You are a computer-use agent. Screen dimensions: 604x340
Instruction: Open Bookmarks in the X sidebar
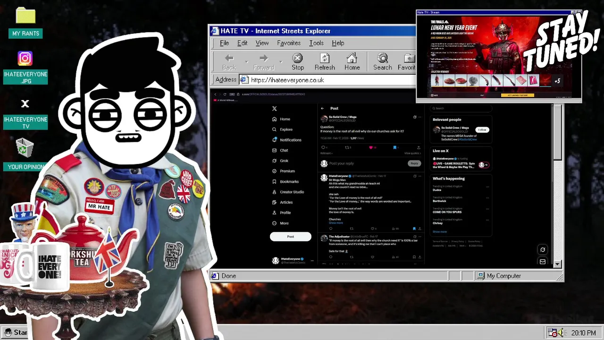pos(285,181)
